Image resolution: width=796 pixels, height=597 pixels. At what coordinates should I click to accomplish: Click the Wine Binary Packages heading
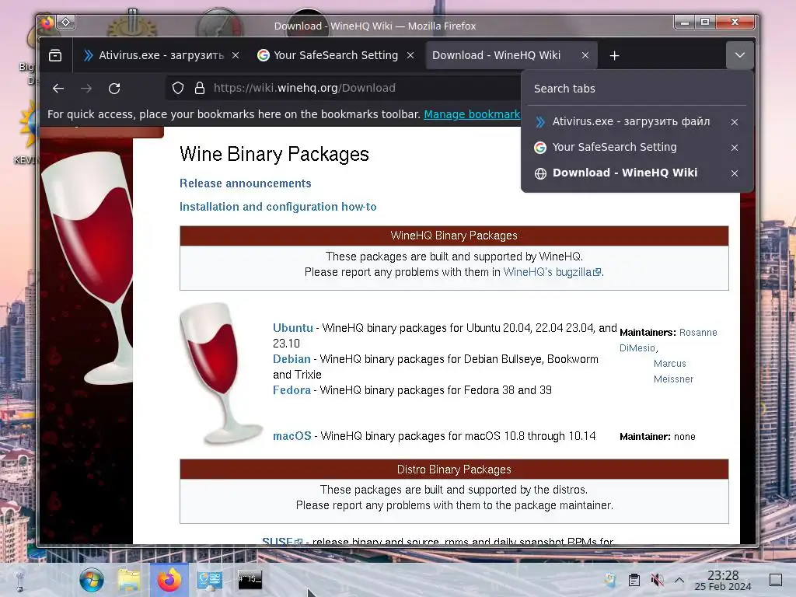274,154
